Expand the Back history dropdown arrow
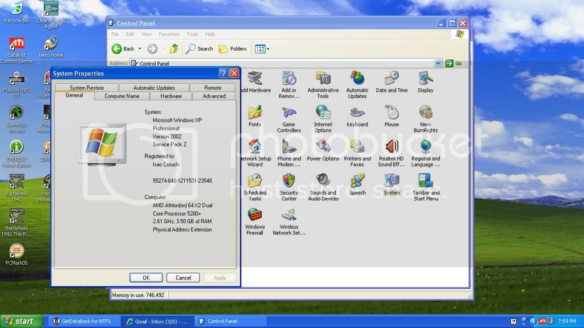 (x=140, y=49)
